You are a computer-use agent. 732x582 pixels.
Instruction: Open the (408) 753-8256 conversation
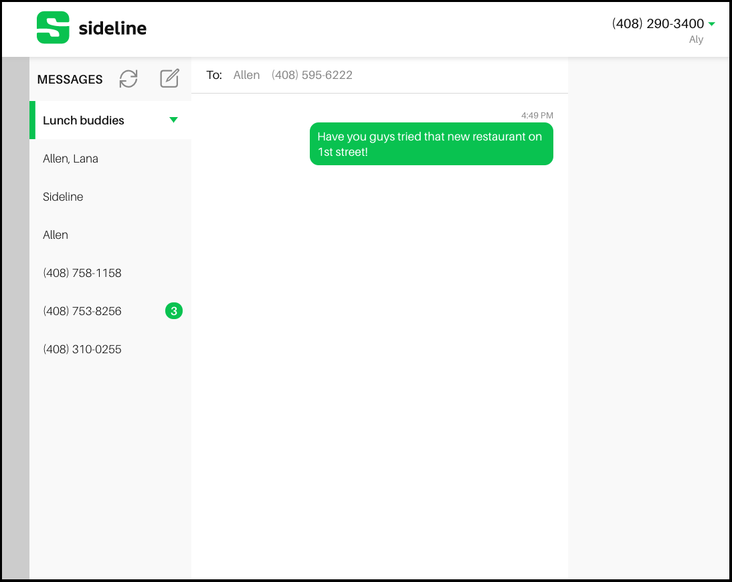[x=110, y=311]
